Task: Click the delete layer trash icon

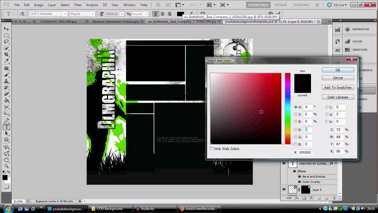Action: click(334, 198)
